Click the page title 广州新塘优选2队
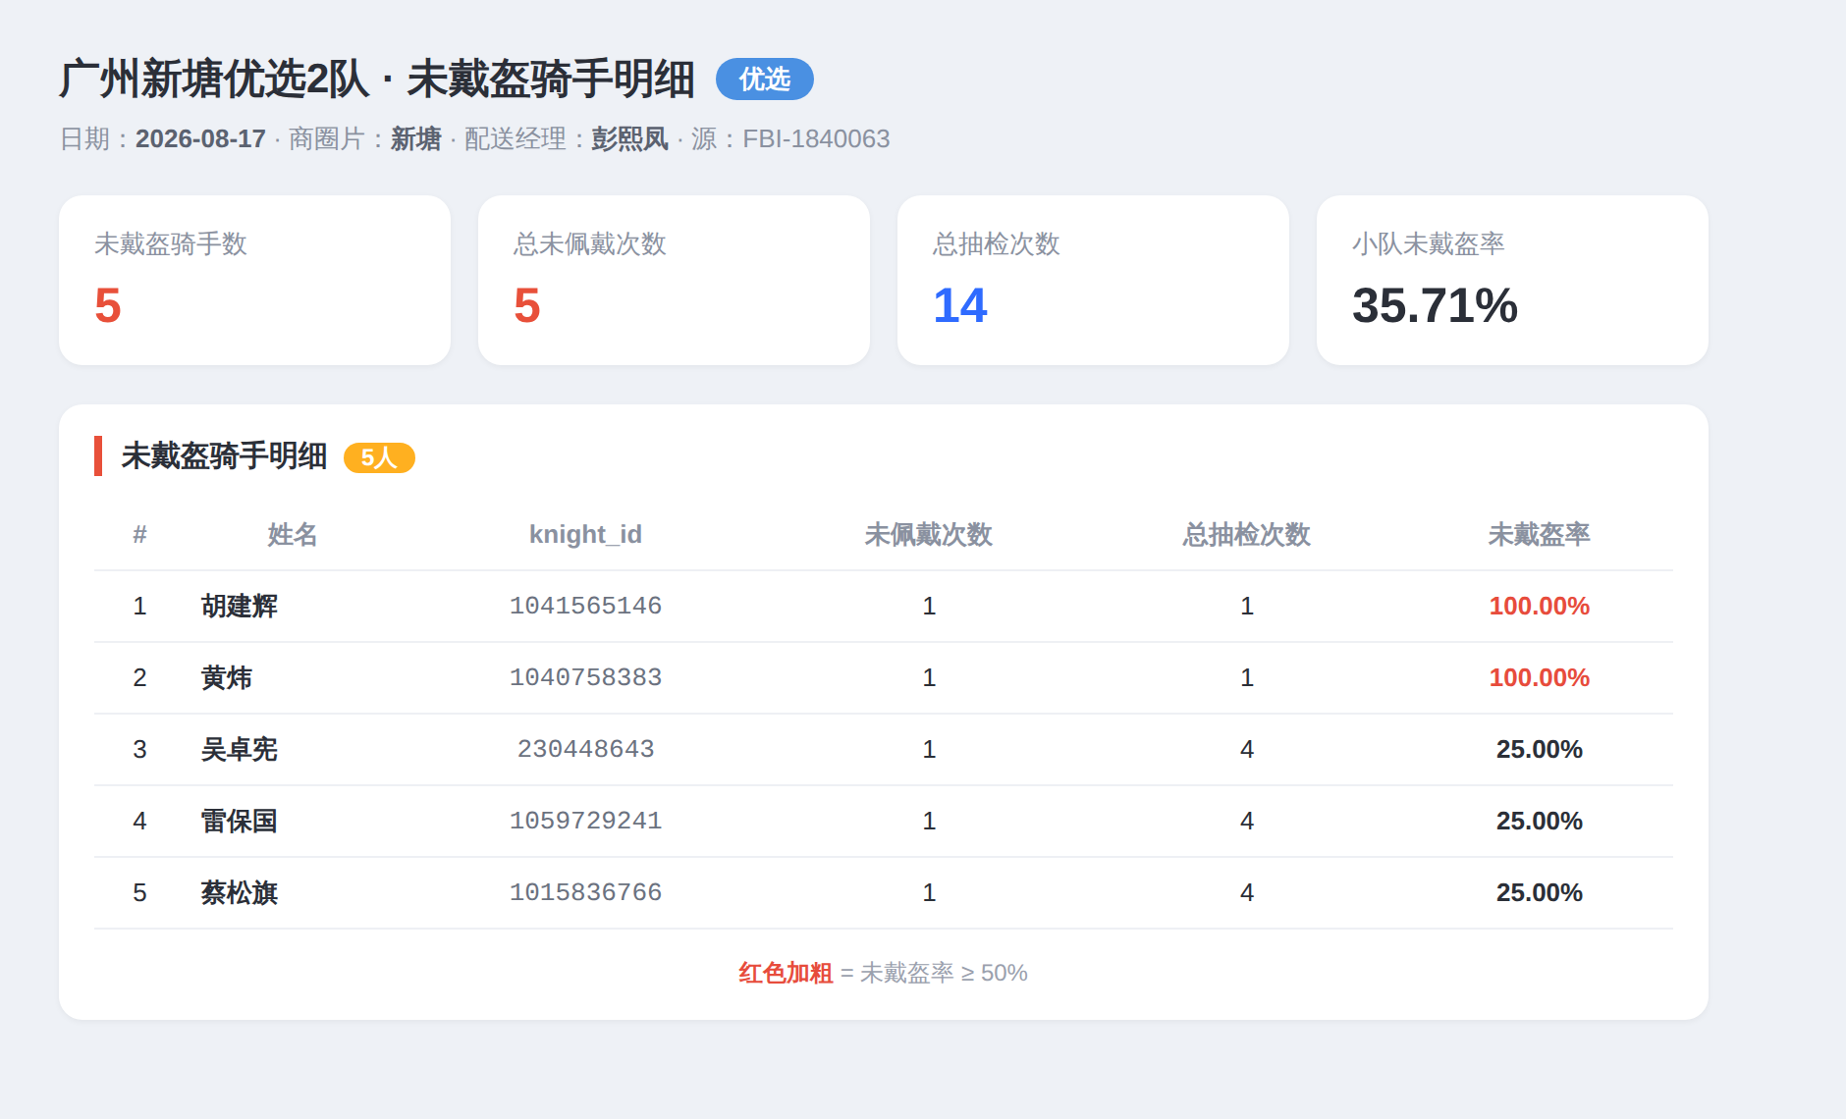 tap(213, 80)
